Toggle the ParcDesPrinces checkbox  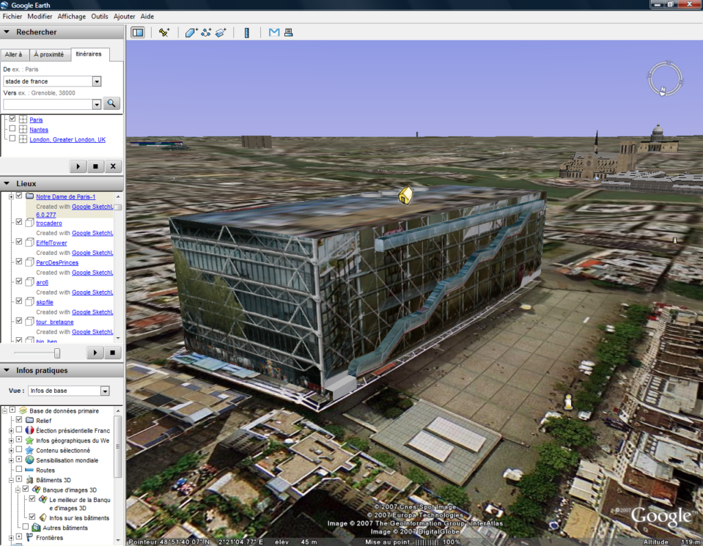pyautogui.click(x=19, y=261)
